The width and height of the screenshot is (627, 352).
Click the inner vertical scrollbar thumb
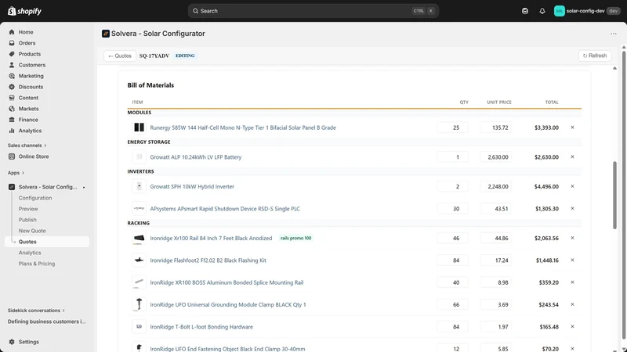click(614, 195)
